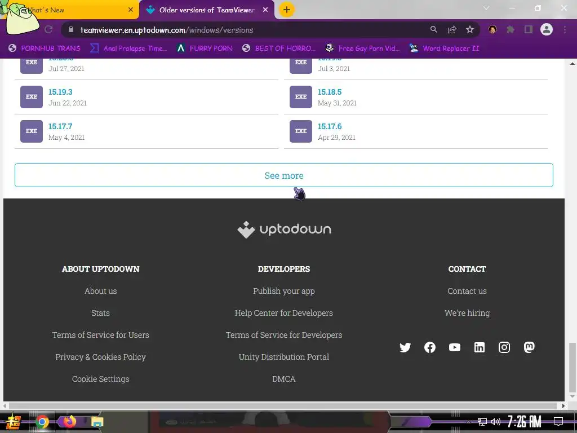The height and width of the screenshot is (433, 577).
Task: Click the horizontal scrollbar right arrow
Action: 563,406
